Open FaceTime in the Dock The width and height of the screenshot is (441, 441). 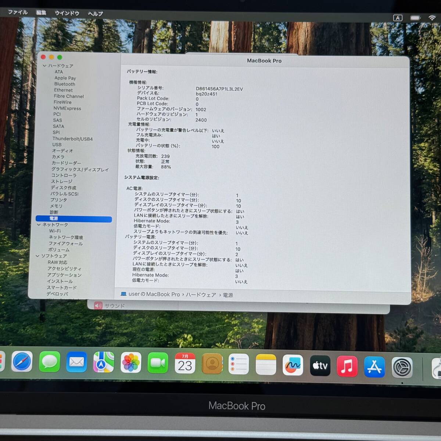pyautogui.click(x=158, y=363)
